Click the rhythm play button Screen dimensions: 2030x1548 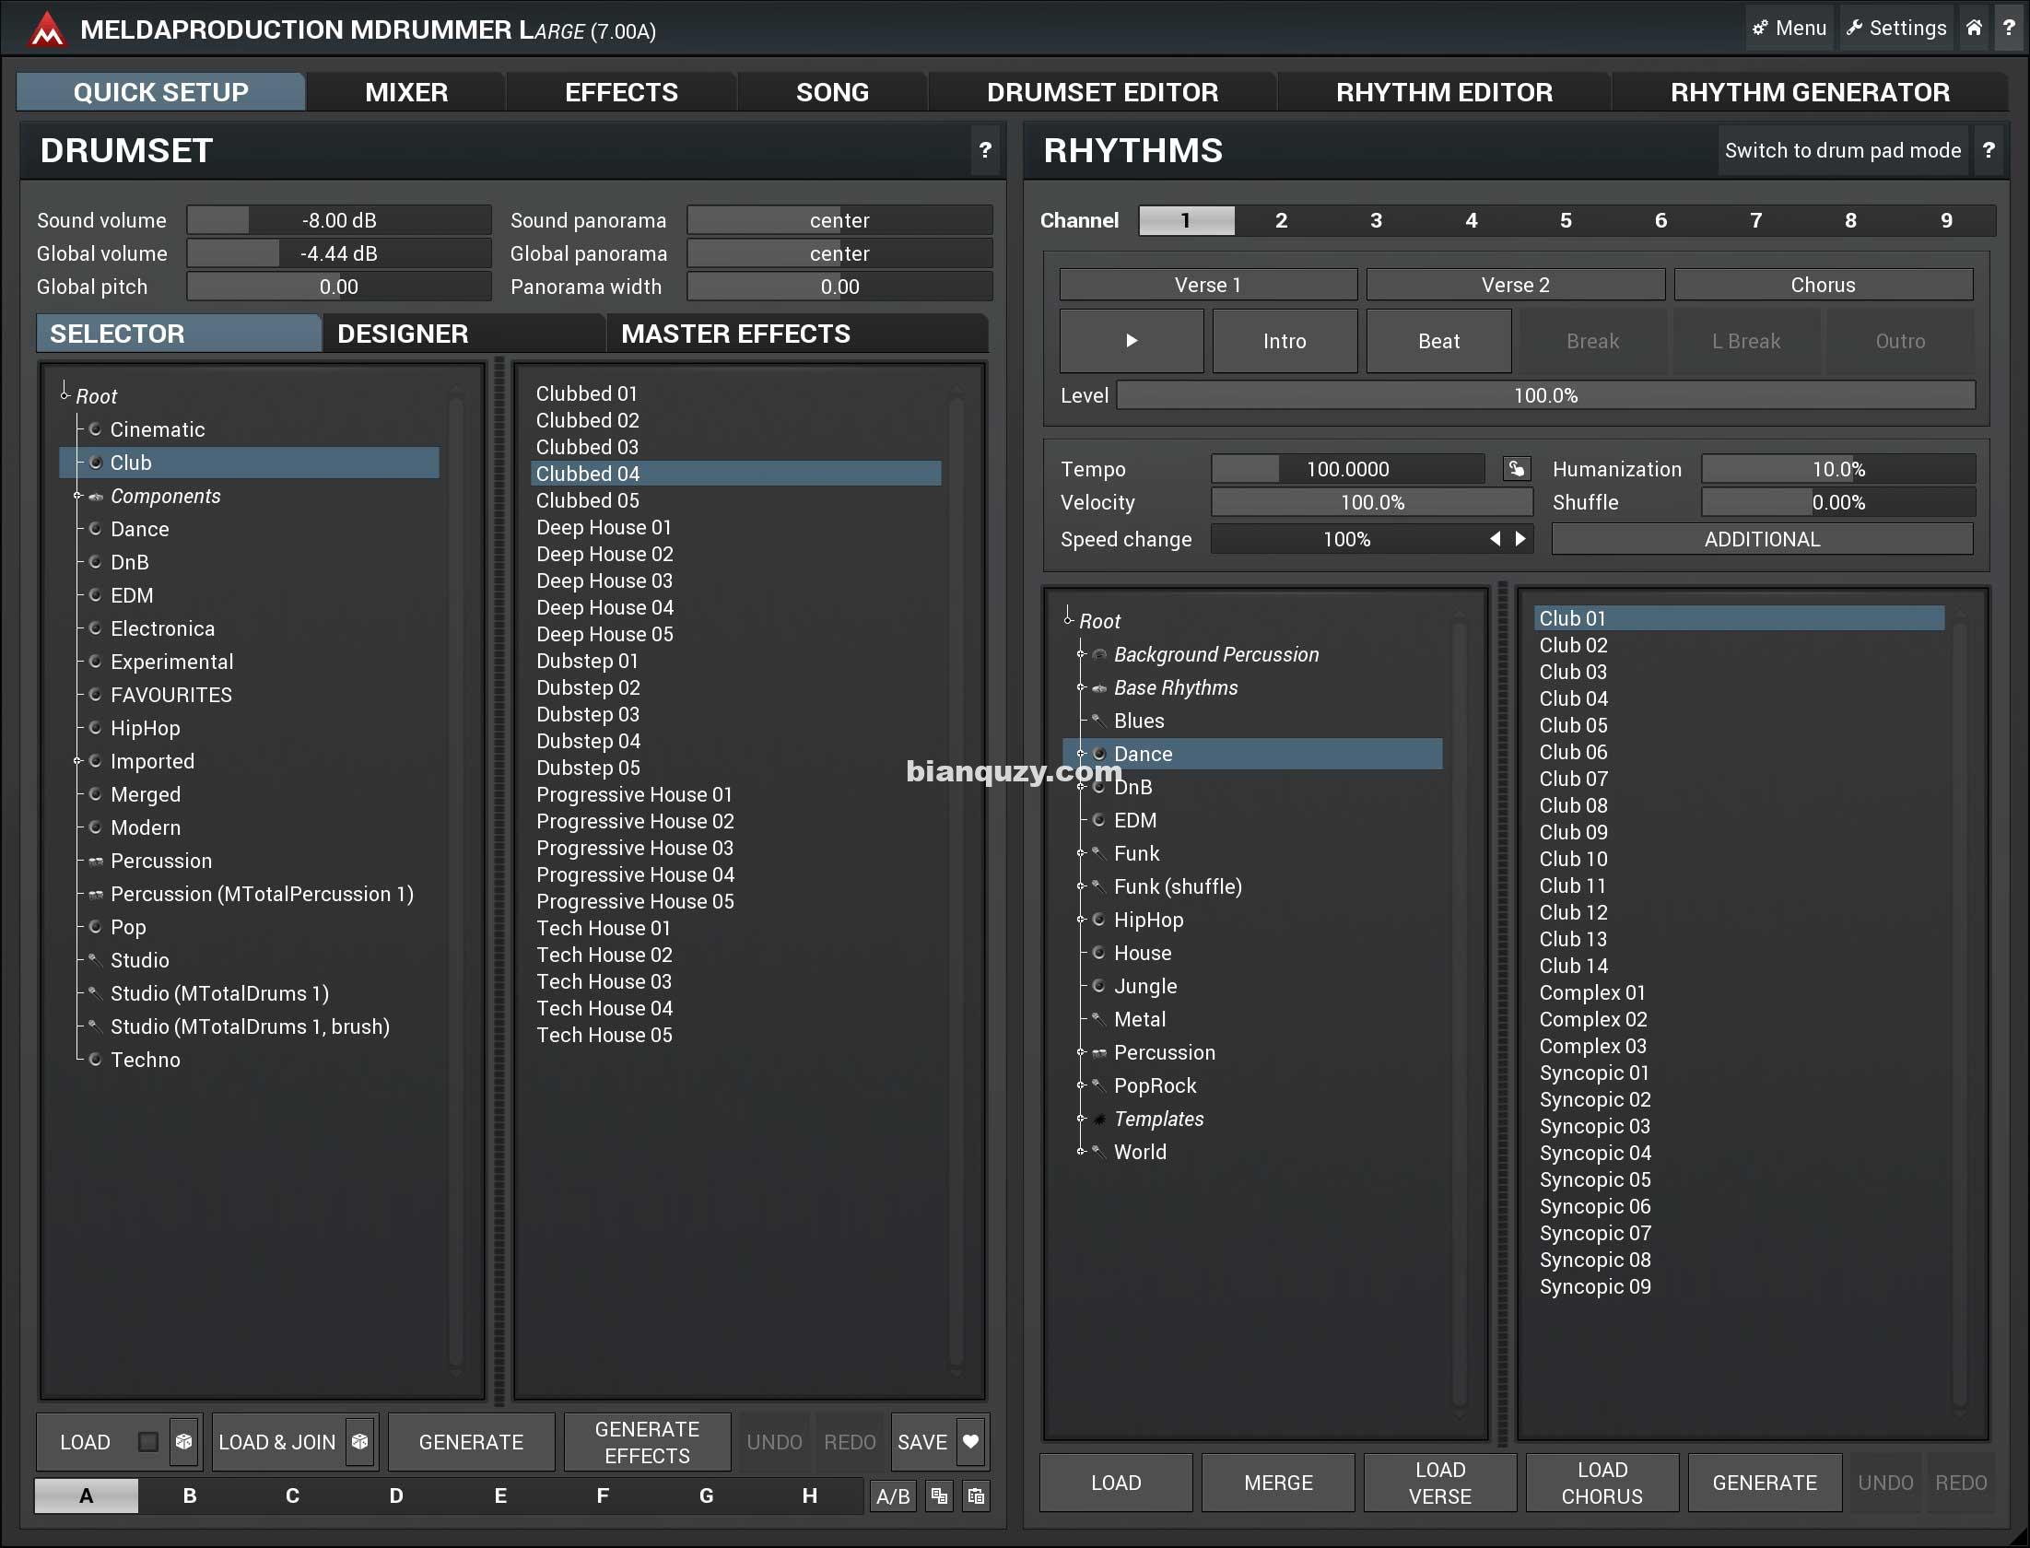click(x=1132, y=341)
